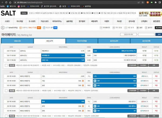Click the 로그아웃 logout button
Image resolution: width=162 pixels, height=118 pixels.
click(x=158, y=28)
